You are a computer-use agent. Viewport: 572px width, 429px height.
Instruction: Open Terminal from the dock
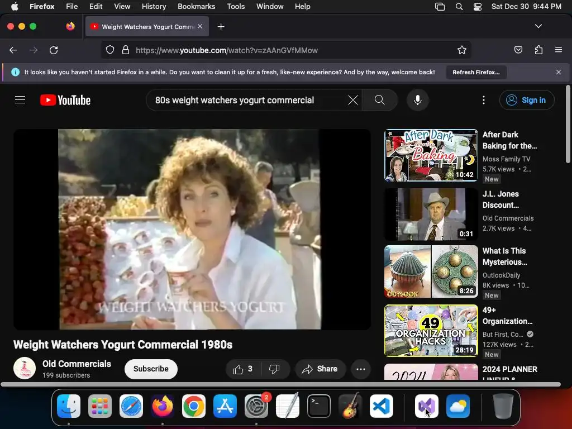(319, 406)
